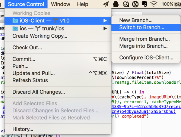Expand the ios trunk/ios submenu arrow
This screenshot has height=137, width=181.
[x=105, y=29]
